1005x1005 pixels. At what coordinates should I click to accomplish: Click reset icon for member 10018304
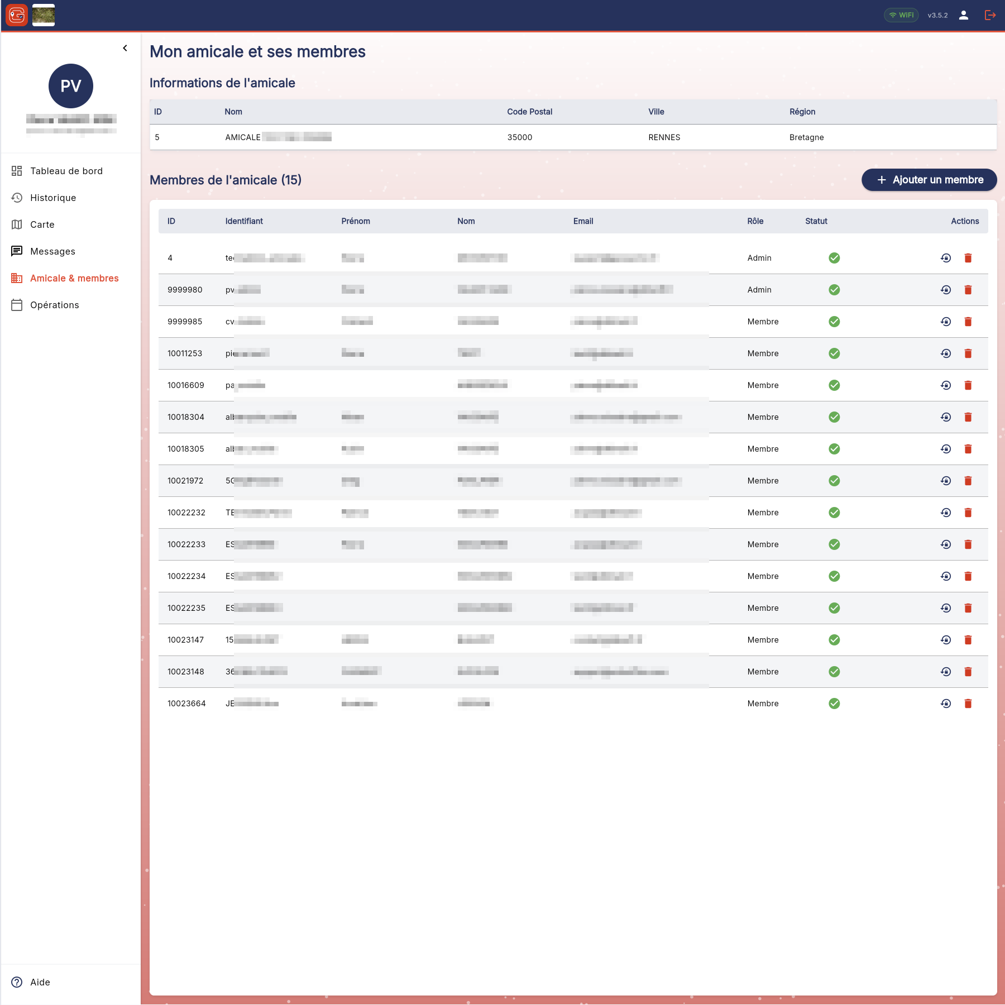coord(946,417)
